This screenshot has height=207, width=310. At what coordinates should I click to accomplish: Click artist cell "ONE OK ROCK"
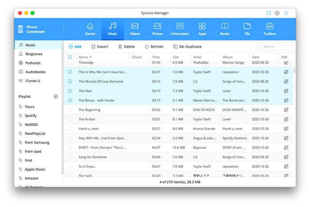204,110
